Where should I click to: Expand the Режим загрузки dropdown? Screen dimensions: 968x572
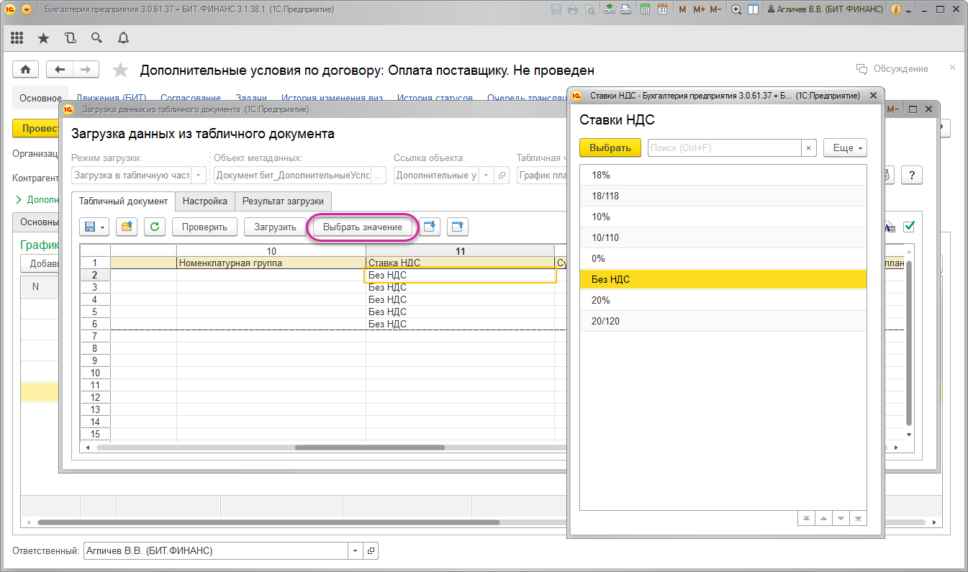[198, 175]
